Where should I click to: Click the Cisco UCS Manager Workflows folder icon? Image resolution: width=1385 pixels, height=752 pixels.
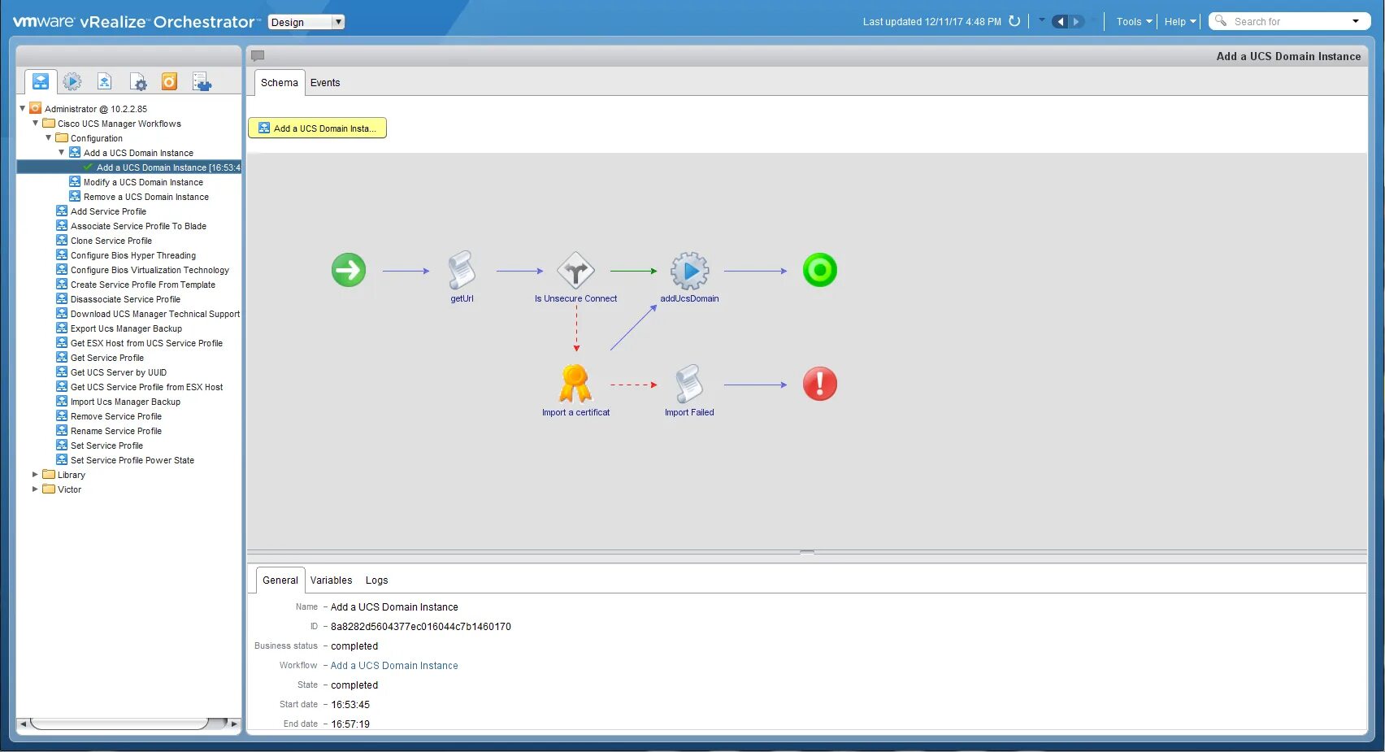49,124
